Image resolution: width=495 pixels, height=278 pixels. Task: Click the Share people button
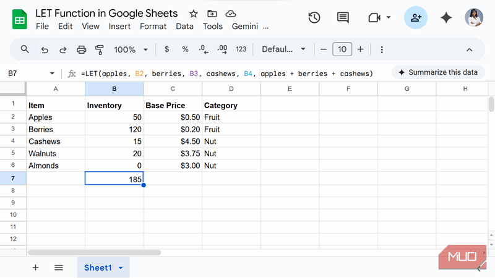[x=416, y=18]
